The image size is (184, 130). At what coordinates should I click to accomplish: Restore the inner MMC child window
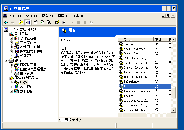(x=168, y=15)
